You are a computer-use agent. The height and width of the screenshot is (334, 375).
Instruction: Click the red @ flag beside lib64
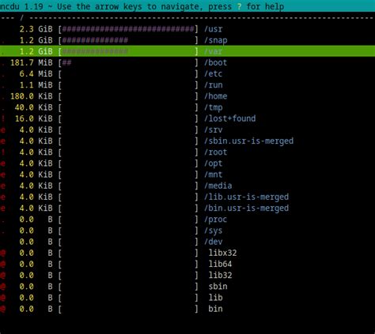pyautogui.click(x=3, y=264)
